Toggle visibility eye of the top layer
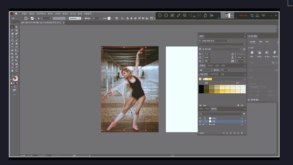The height and width of the screenshot is (165, 293). coord(200,118)
